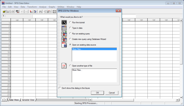Choose Open another type of file option
The height and width of the screenshot is (106, 184).
click(70, 66)
